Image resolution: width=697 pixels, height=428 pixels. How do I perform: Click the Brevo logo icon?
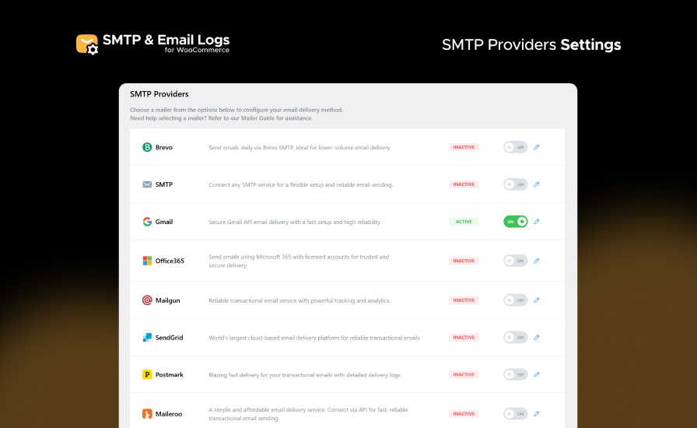pyautogui.click(x=147, y=147)
